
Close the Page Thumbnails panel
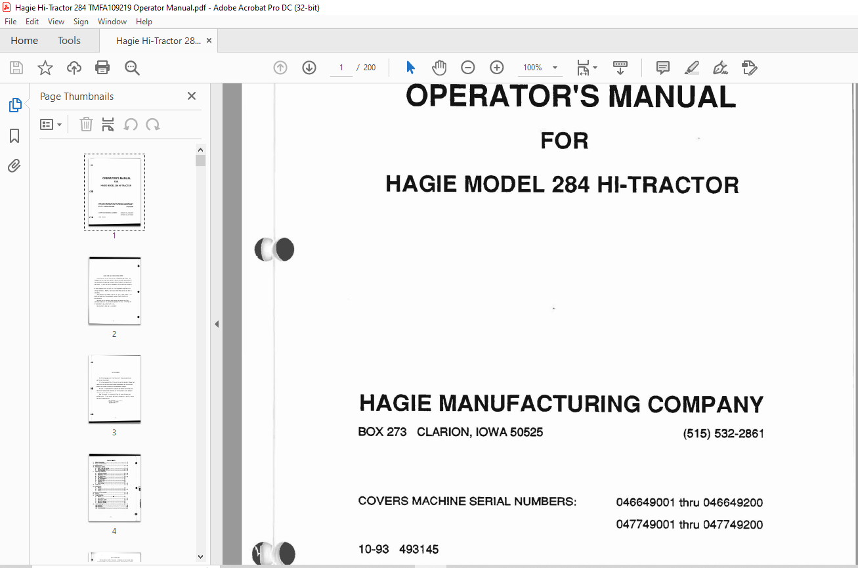[192, 96]
